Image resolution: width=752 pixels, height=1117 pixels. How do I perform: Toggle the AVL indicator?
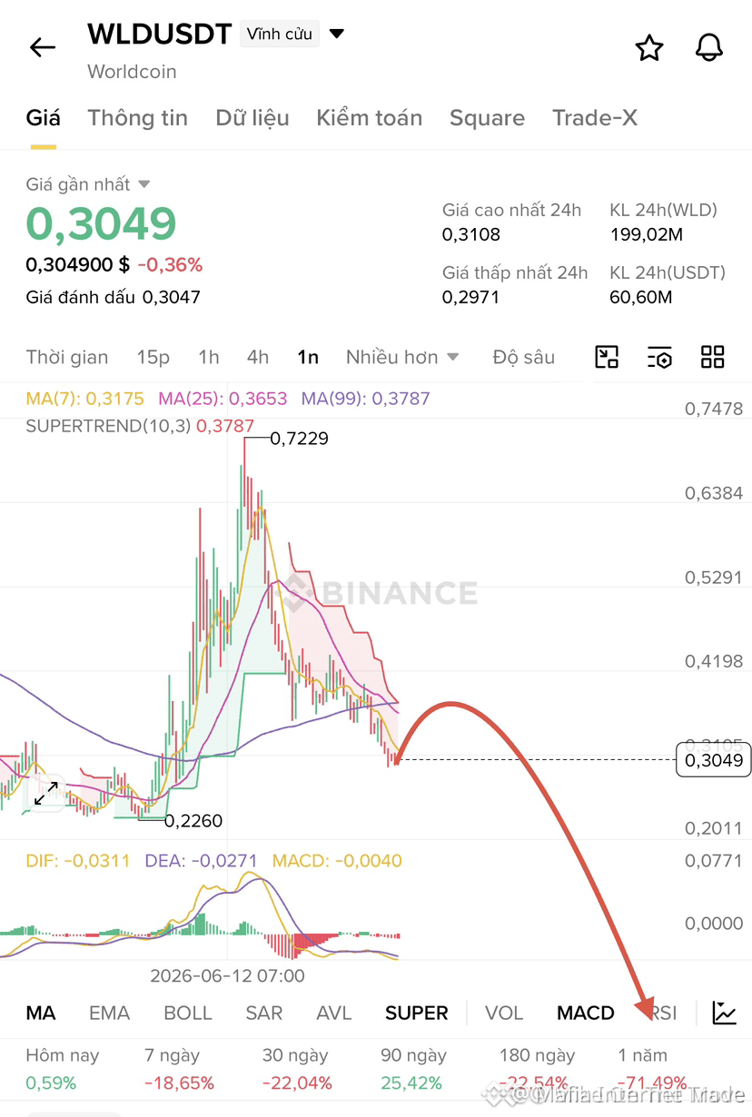[333, 1013]
